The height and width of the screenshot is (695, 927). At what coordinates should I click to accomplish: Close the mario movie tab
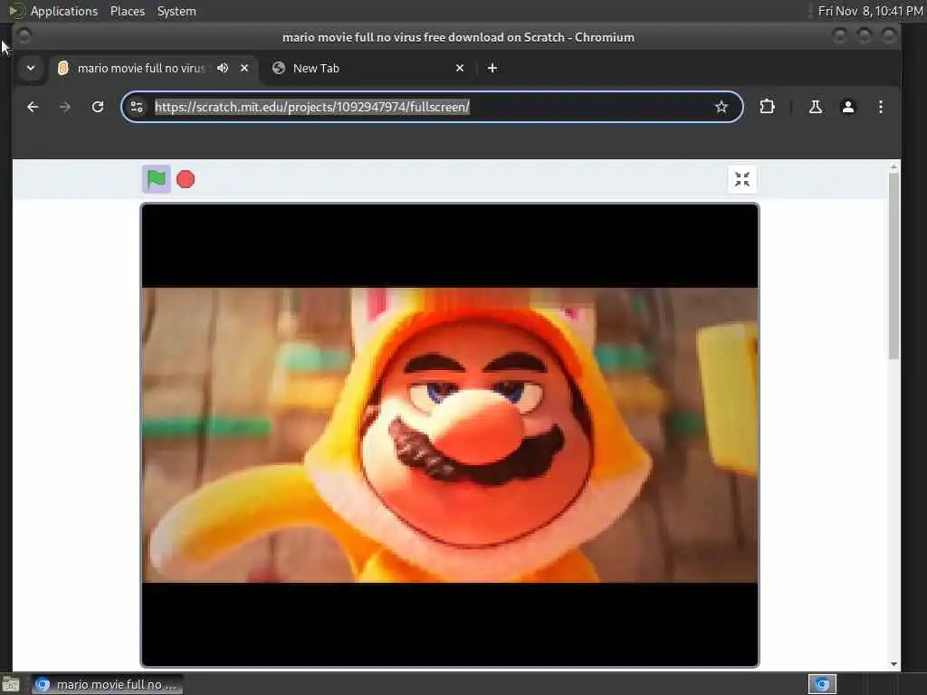pos(244,68)
